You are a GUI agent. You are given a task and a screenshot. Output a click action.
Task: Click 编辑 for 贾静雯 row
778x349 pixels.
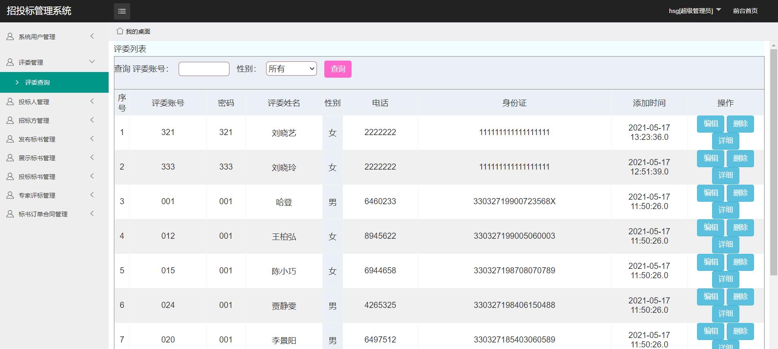pyautogui.click(x=710, y=297)
